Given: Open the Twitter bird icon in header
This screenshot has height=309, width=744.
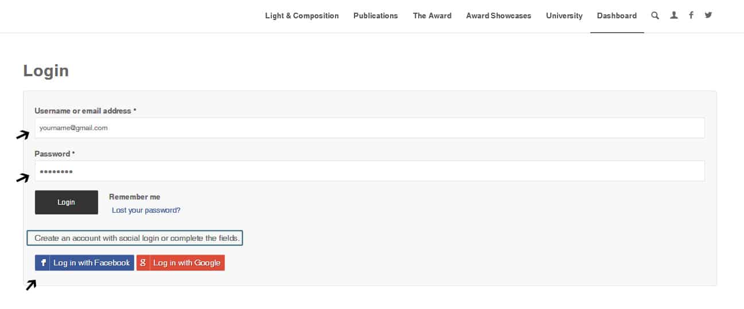Looking at the screenshot, I should coord(708,16).
